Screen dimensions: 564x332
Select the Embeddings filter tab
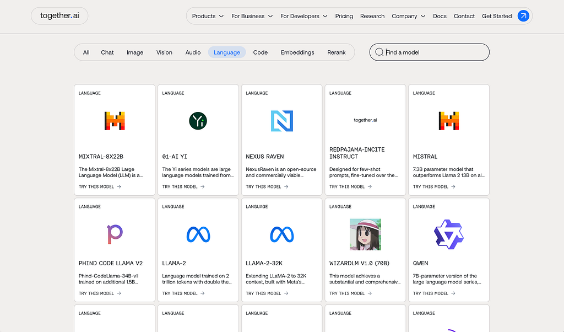297,52
